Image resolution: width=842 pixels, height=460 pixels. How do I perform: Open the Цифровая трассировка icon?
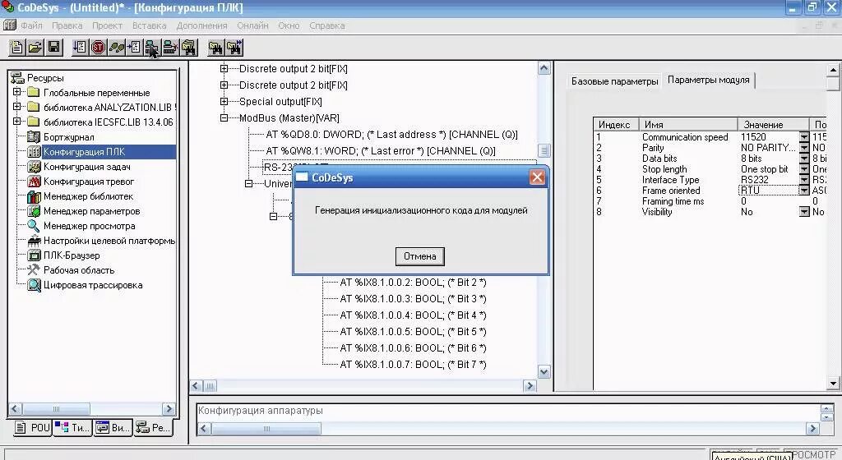pos(33,285)
